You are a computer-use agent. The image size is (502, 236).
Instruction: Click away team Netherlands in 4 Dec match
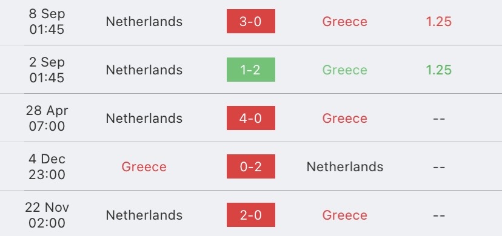coord(345,166)
